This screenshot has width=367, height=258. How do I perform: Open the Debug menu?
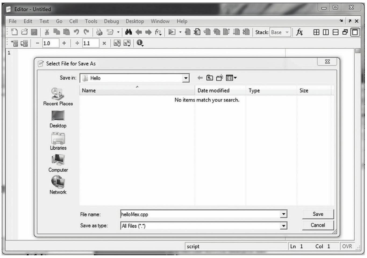coord(111,21)
